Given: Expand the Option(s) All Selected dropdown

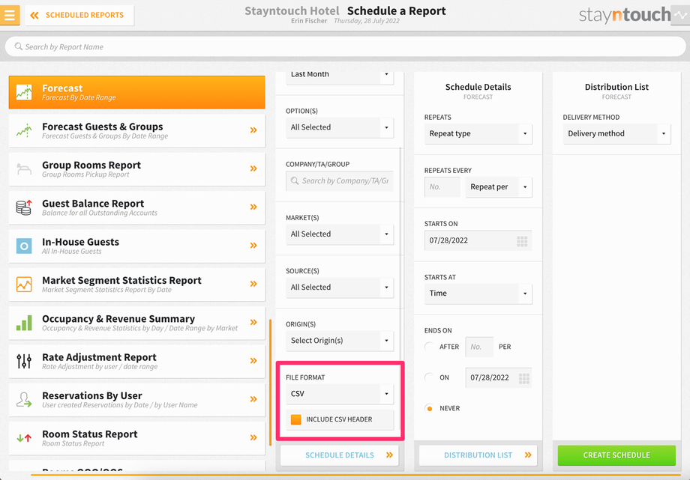Looking at the screenshot, I should tap(340, 127).
